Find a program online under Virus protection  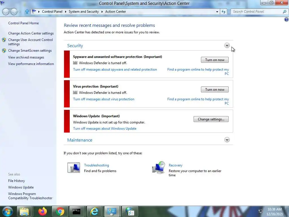click(x=198, y=101)
